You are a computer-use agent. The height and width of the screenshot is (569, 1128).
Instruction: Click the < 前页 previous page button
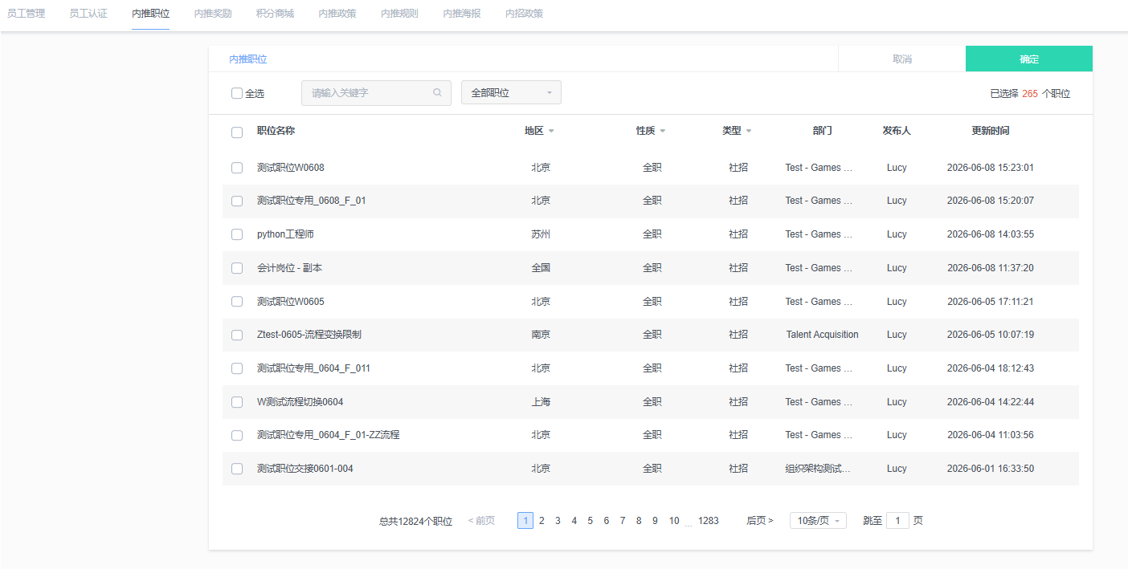[481, 521]
